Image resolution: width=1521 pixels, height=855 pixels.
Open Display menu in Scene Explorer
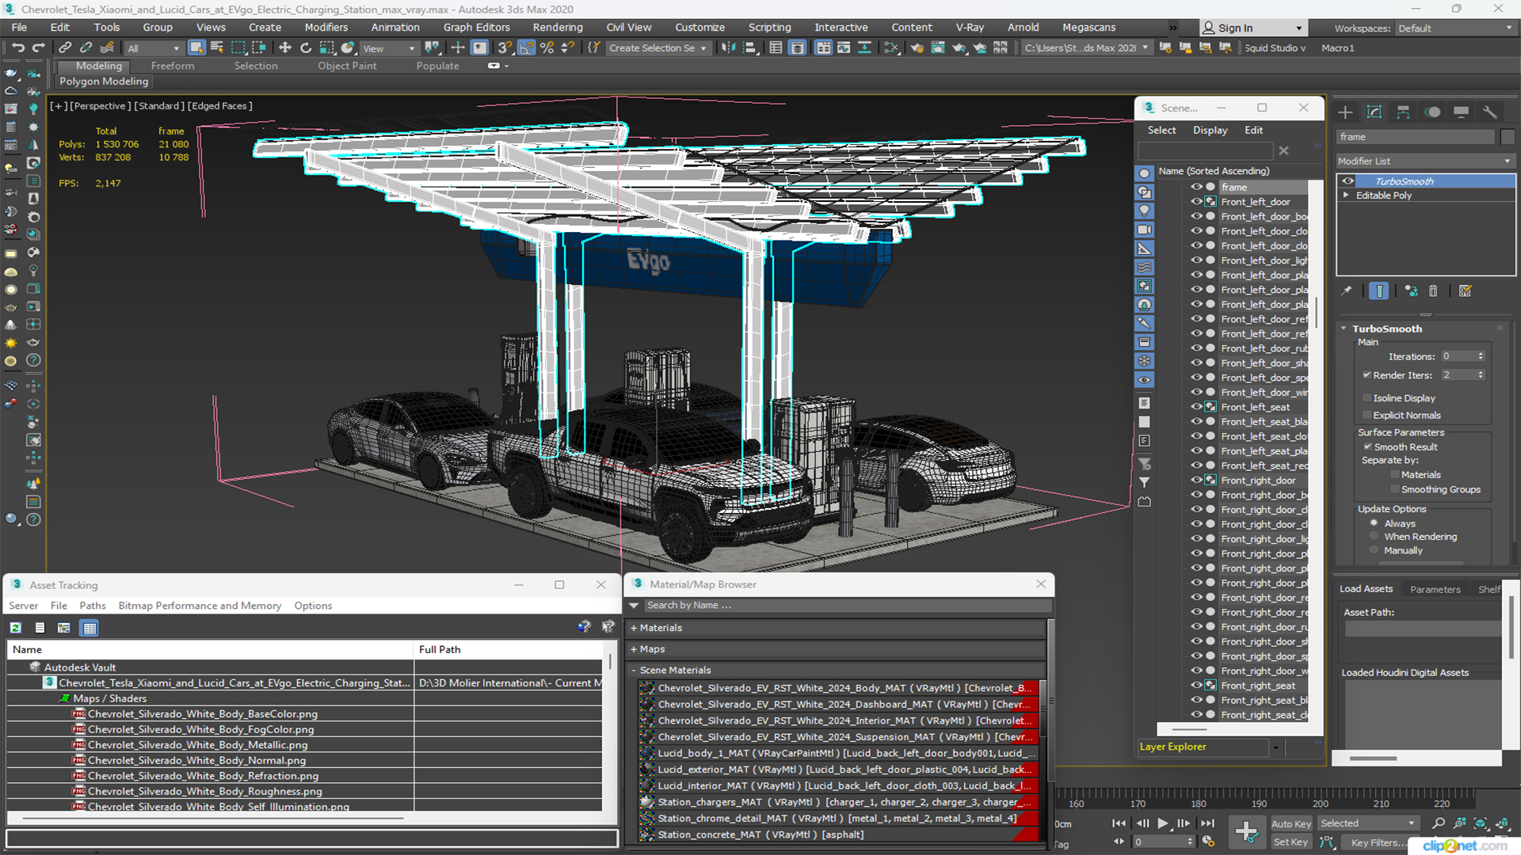tap(1210, 130)
